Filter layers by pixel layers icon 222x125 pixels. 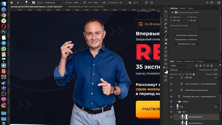tap(197, 66)
